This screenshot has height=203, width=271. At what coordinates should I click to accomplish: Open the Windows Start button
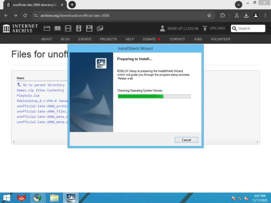(7, 198)
